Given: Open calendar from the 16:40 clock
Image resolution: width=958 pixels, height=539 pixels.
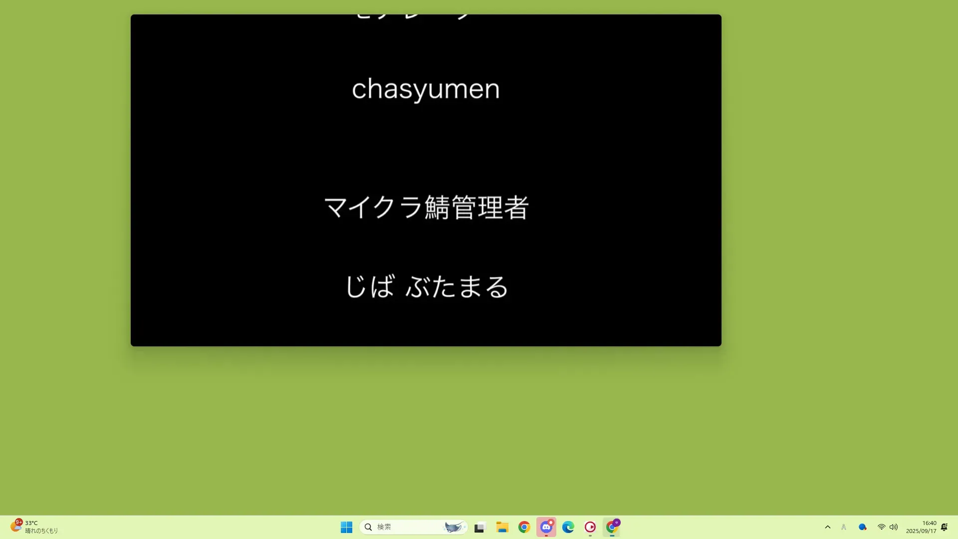Looking at the screenshot, I should pyautogui.click(x=921, y=527).
